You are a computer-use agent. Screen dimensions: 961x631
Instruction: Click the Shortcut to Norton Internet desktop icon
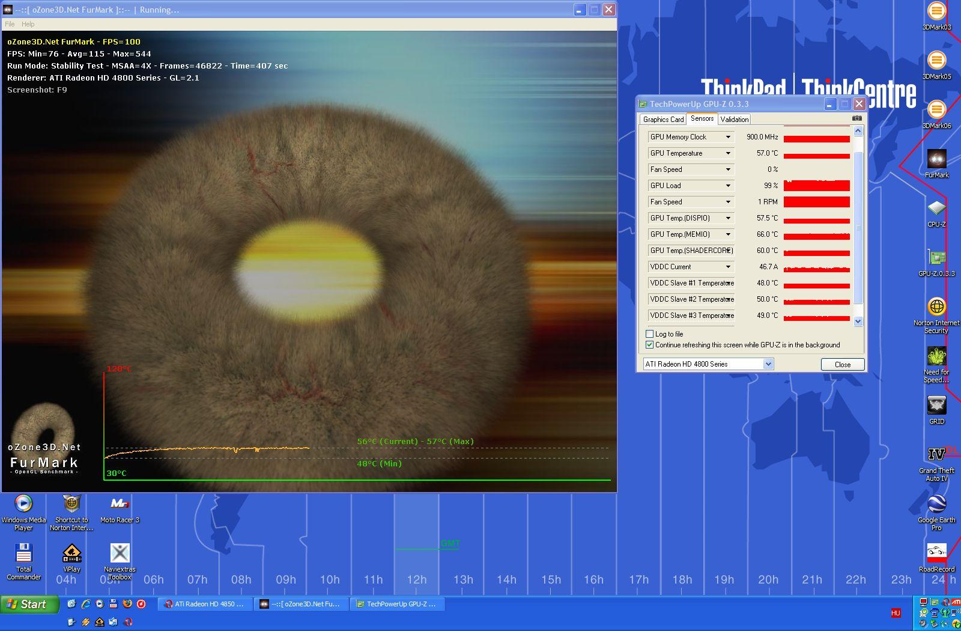pyautogui.click(x=71, y=513)
